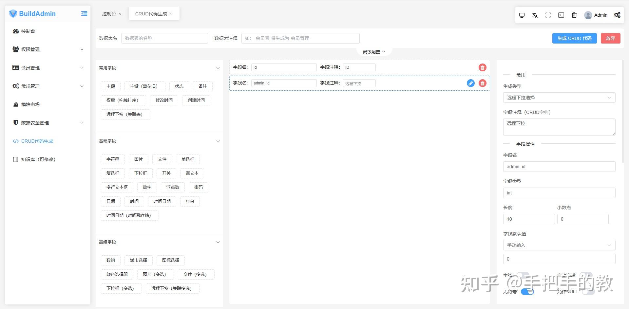Disable the 无符号 toggle
The height and width of the screenshot is (309, 629).
point(527,292)
